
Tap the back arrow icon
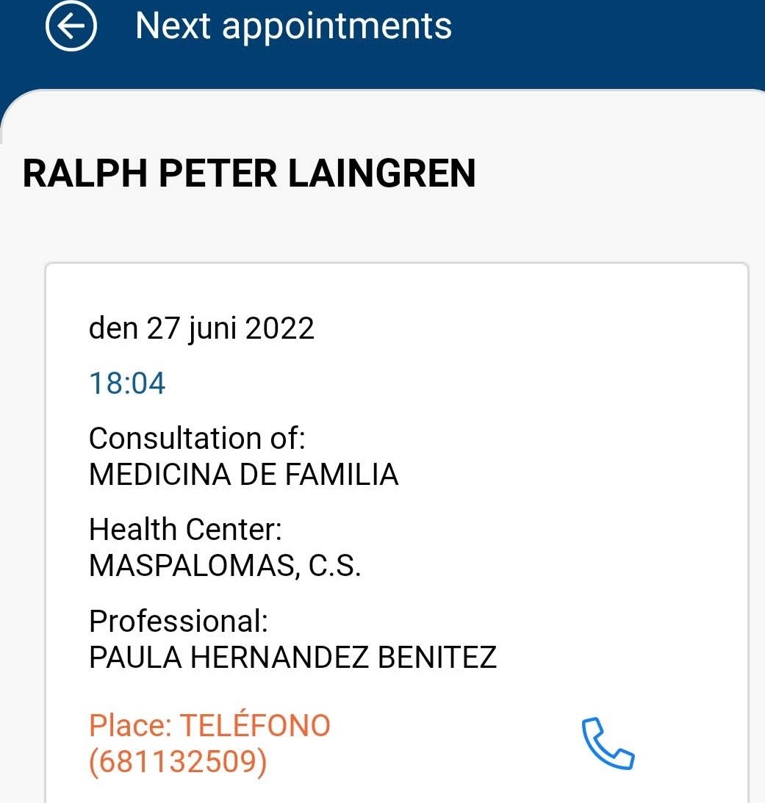[71, 26]
